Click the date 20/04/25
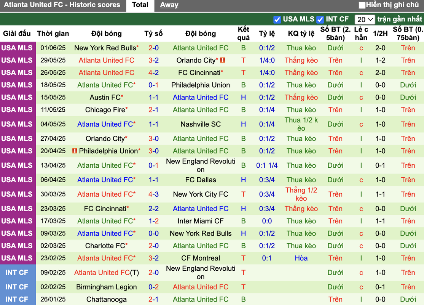424x305 pixels. [53, 151]
